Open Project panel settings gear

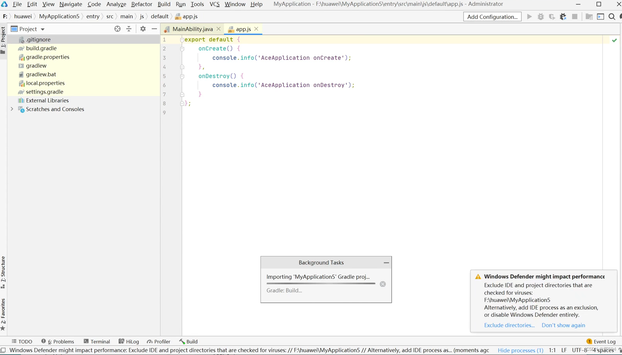[x=143, y=29]
